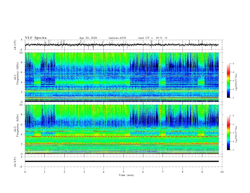Click the ch.3 flat black voltage trace
The image size is (250, 193).
coord(122,161)
